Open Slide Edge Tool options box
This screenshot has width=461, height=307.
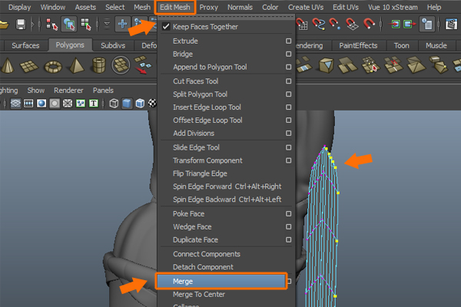tap(288, 147)
